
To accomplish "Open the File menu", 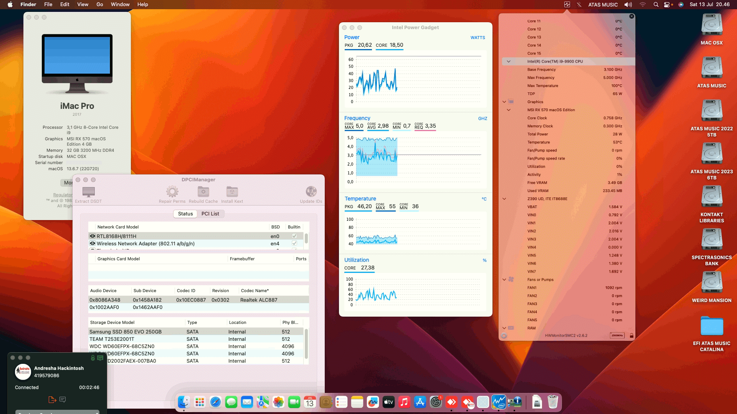I will pyautogui.click(x=48, y=5).
